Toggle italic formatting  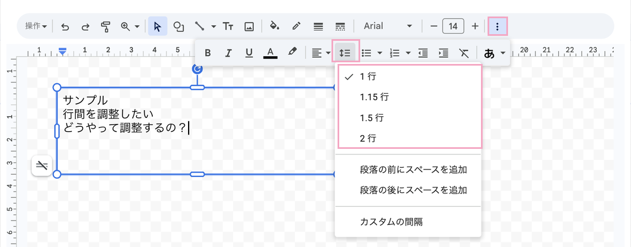tap(228, 53)
